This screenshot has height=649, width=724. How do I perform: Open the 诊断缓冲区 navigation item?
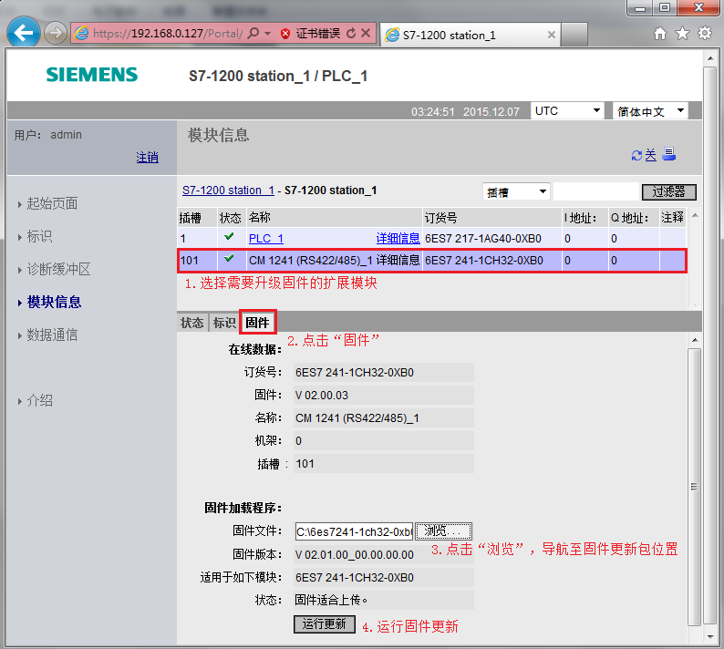coord(58,269)
